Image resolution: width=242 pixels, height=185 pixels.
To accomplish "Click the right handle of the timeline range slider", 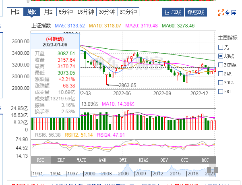I will 216,170.
